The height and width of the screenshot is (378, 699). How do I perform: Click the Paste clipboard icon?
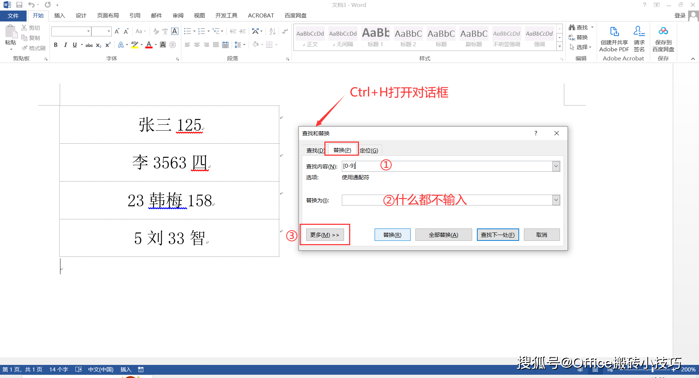click(x=11, y=32)
